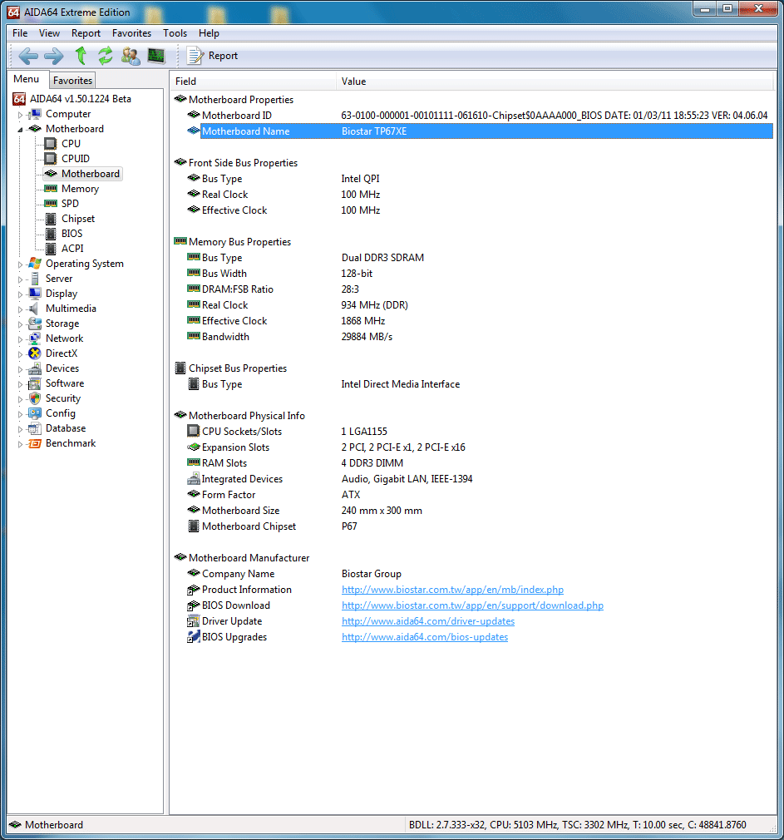
Task: Click the Forward navigation arrow
Action: point(53,56)
